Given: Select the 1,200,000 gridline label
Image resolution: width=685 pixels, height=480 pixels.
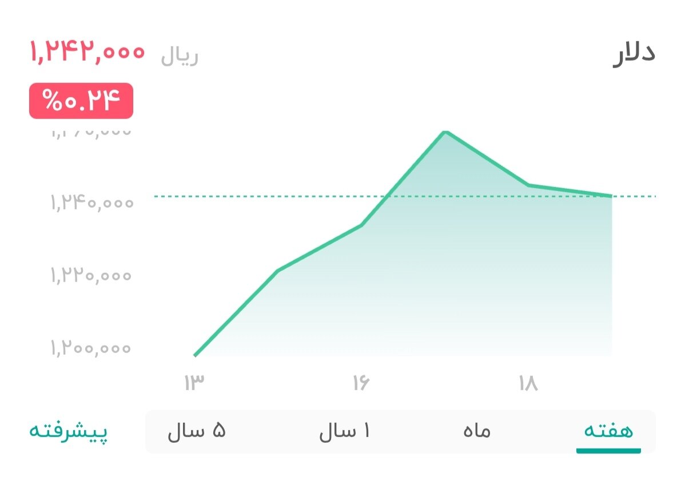Looking at the screenshot, I should [x=91, y=347].
